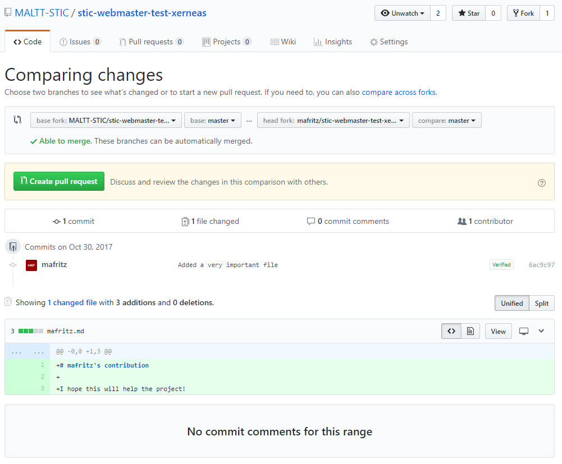
Task: Show 0 commit comments summary
Action: click(x=348, y=221)
